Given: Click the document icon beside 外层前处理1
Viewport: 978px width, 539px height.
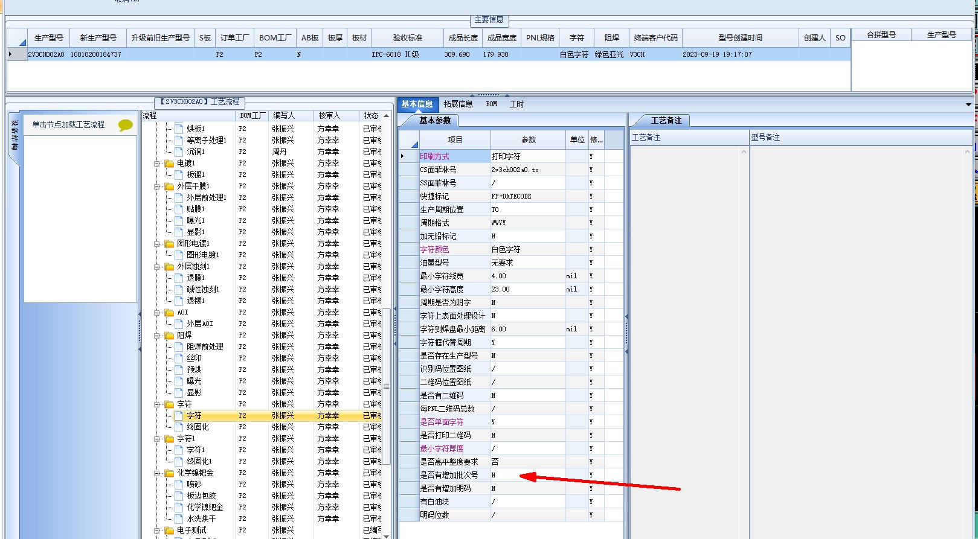Looking at the screenshot, I should click(x=179, y=197).
